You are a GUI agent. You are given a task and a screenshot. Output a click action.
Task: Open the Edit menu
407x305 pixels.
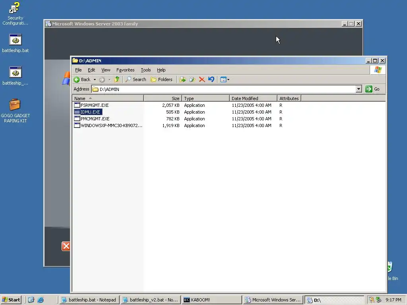click(x=91, y=70)
